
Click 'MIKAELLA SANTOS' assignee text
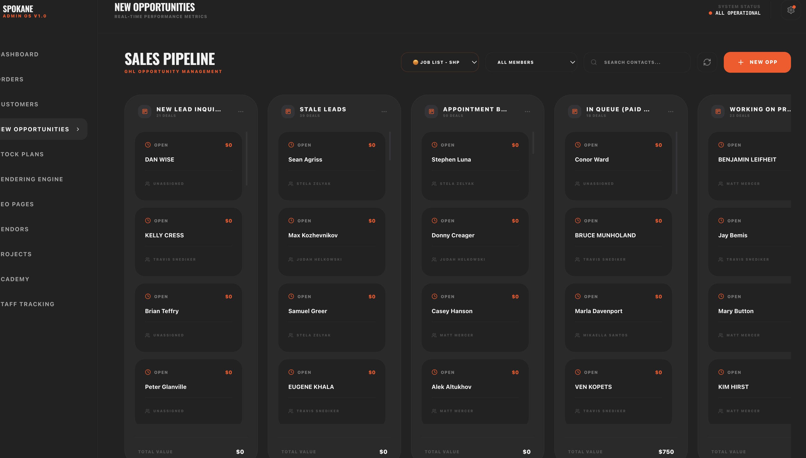click(x=605, y=335)
